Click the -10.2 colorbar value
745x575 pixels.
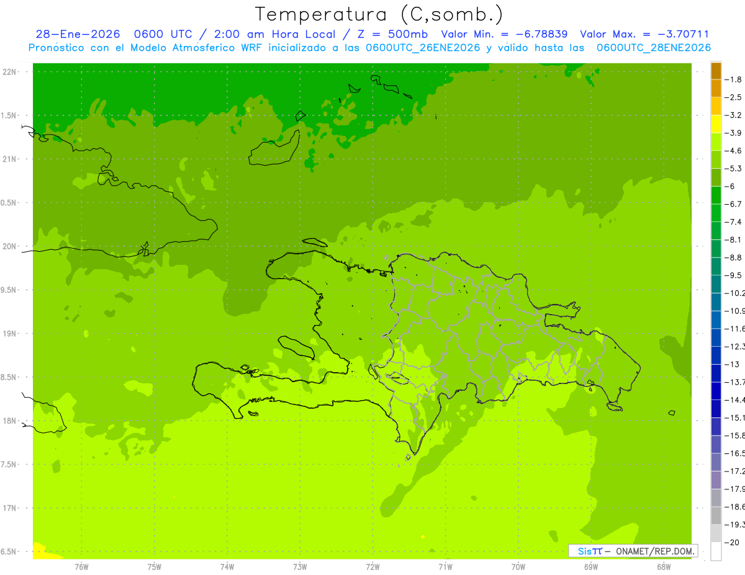point(735,293)
